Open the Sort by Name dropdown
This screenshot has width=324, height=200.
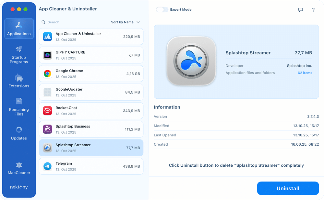pyautogui.click(x=125, y=22)
